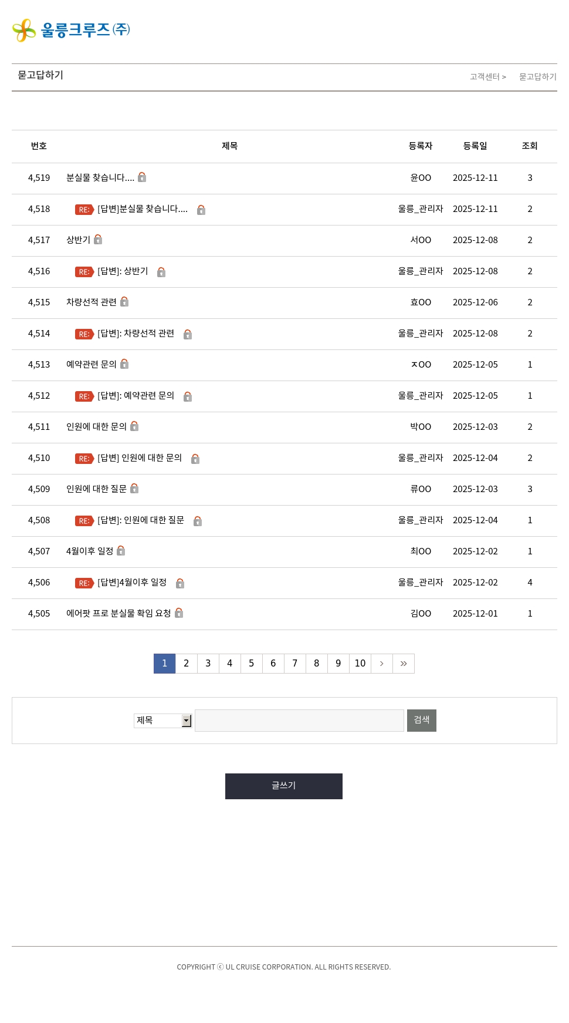
Task: Click the search keyword input field
Action: click(x=299, y=721)
